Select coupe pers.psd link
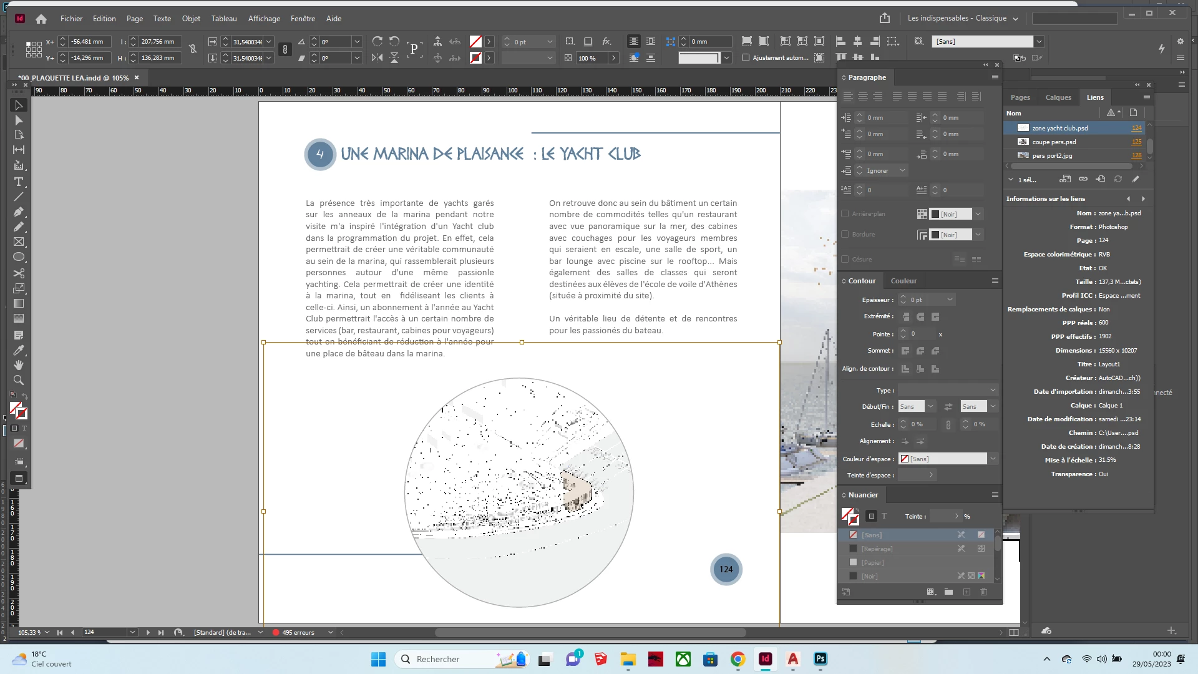The height and width of the screenshot is (674, 1198). (x=1053, y=142)
